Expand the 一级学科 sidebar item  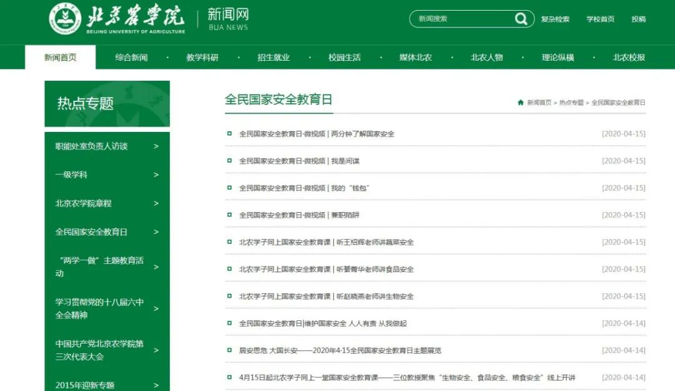coord(156,175)
